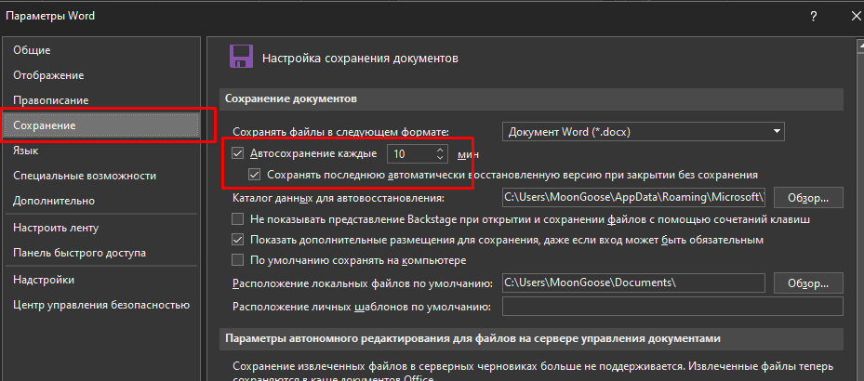Viewport: 864px width, 381px height.
Task: Click the Параметры автономного редактирования section header
Action: point(531,338)
